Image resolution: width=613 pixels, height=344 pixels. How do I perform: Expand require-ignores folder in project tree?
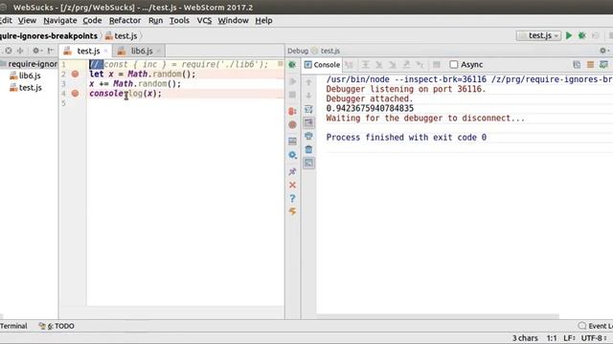[29, 64]
